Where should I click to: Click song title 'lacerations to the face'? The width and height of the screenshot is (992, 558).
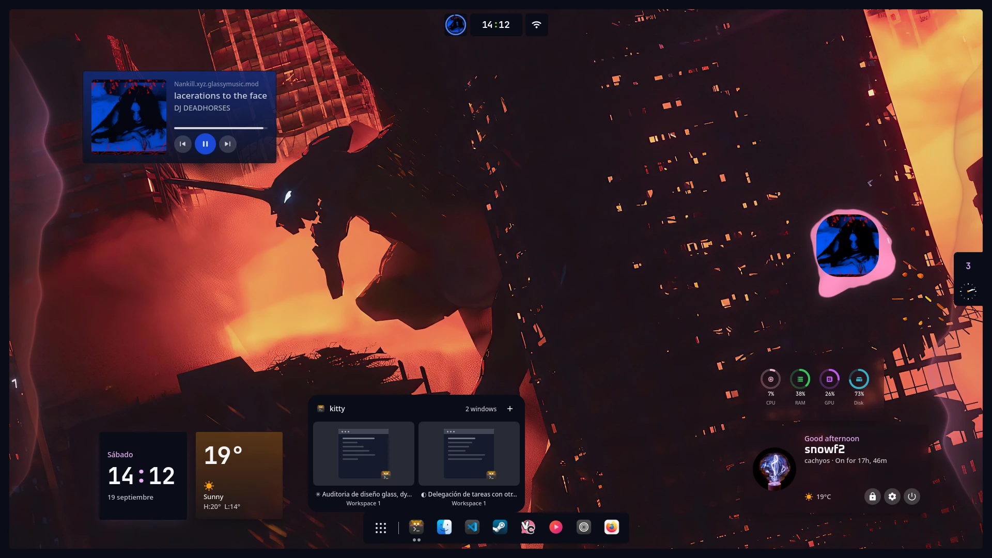point(221,96)
